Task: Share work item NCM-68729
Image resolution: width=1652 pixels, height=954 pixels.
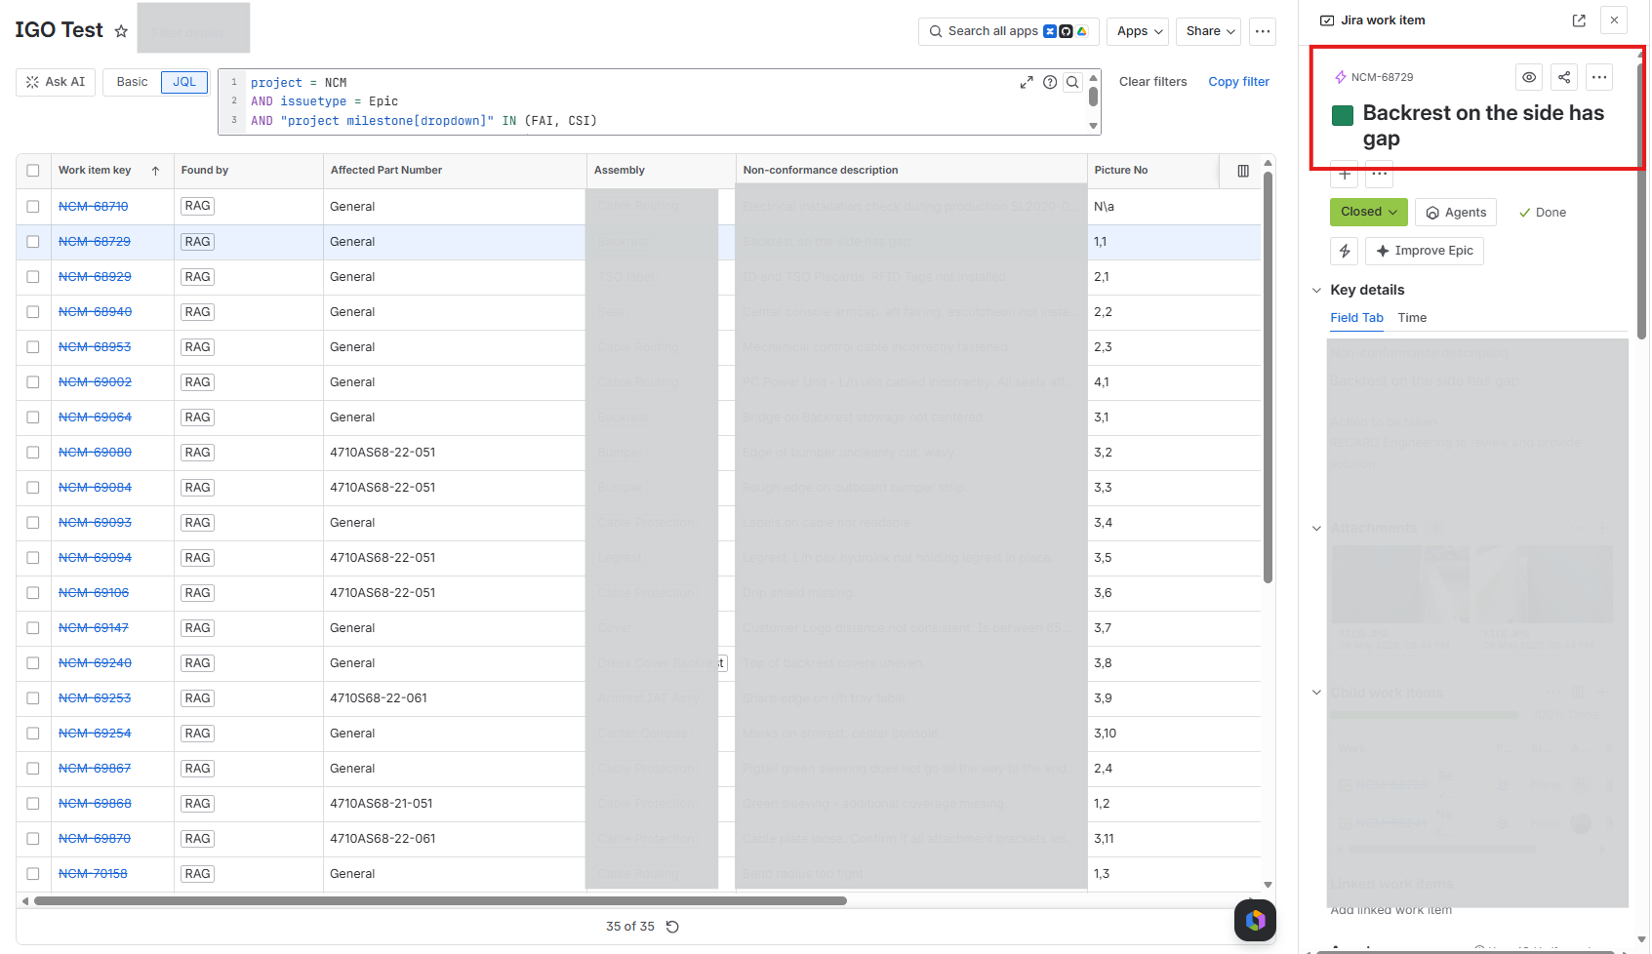Action: click(x=1564, y=77)
